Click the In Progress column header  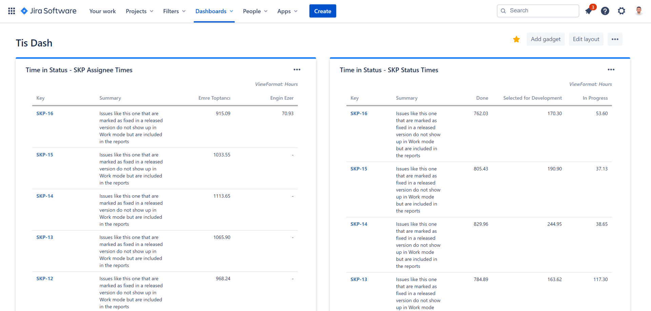pyautogui.click(x=595, y=98)
